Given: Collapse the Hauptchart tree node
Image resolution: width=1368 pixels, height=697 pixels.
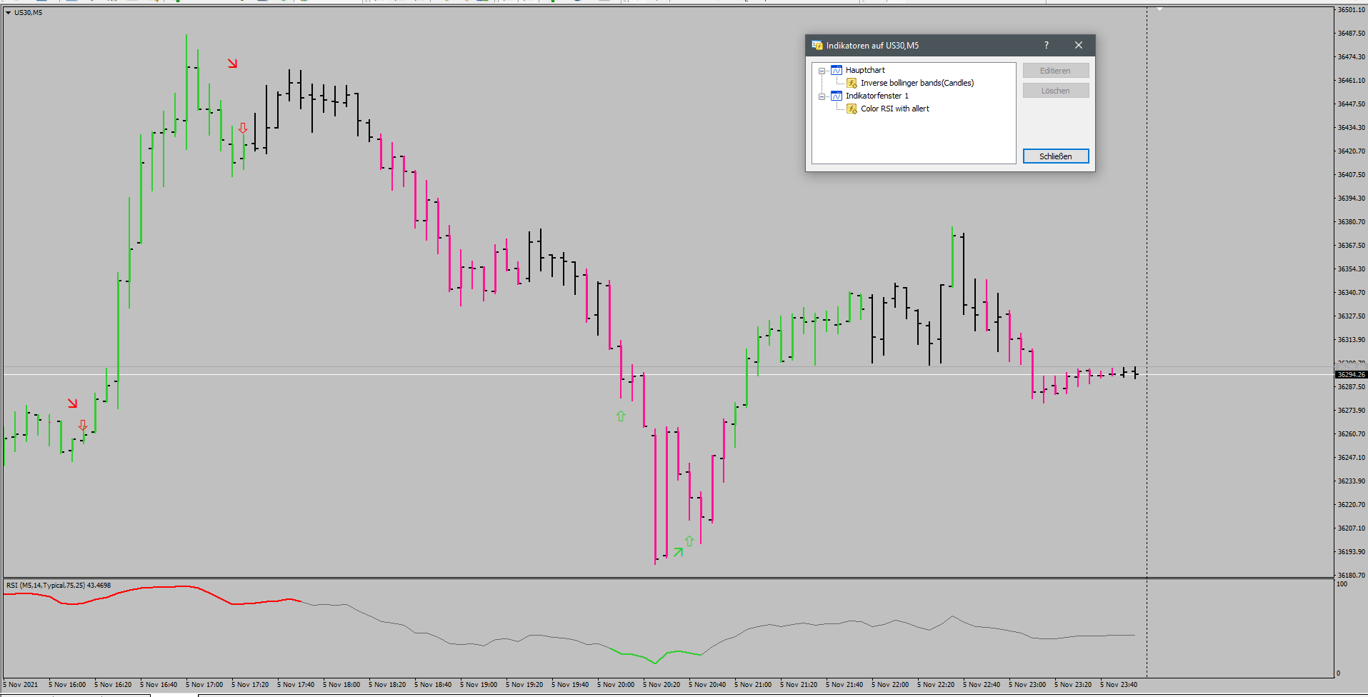Looking at the screenshot, I should coord(822,71).
